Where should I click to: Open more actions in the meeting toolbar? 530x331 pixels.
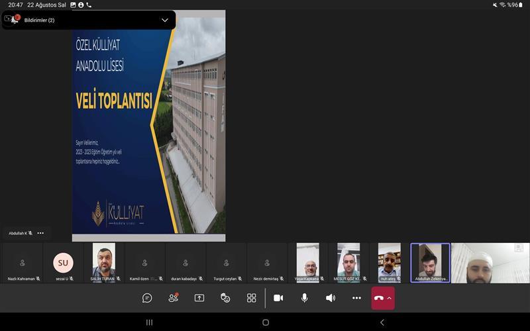356,298
